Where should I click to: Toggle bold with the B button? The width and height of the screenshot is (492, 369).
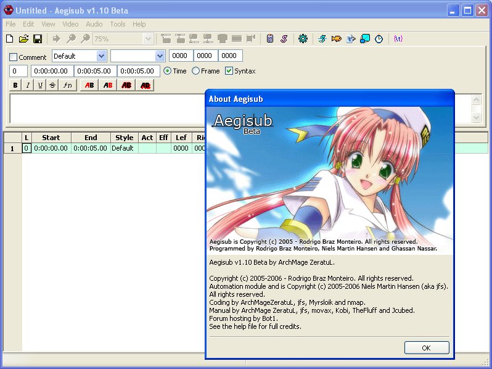click(15, 85)
